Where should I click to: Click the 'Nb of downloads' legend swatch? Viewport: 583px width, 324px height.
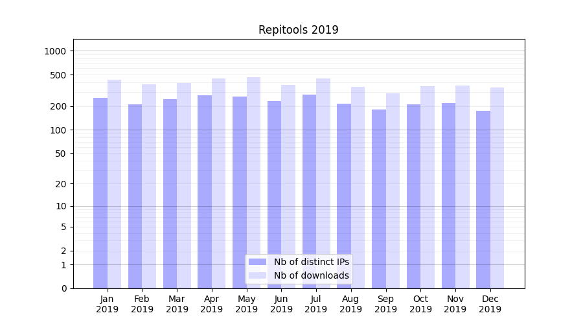(257, 275)
